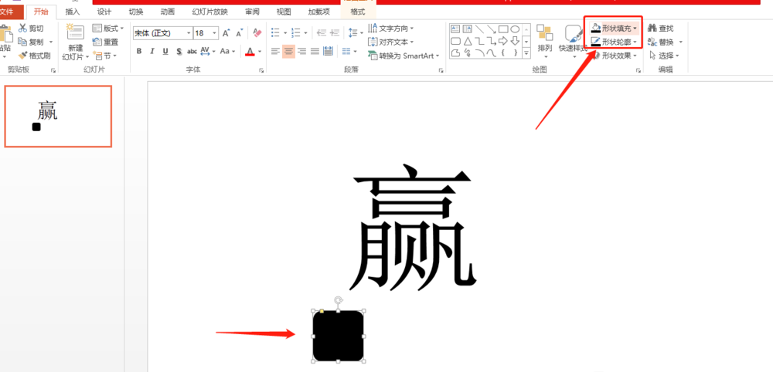The image size is (773, 372).
Task: Select the down arrow shape in gallery
Action: pos(515,41)
